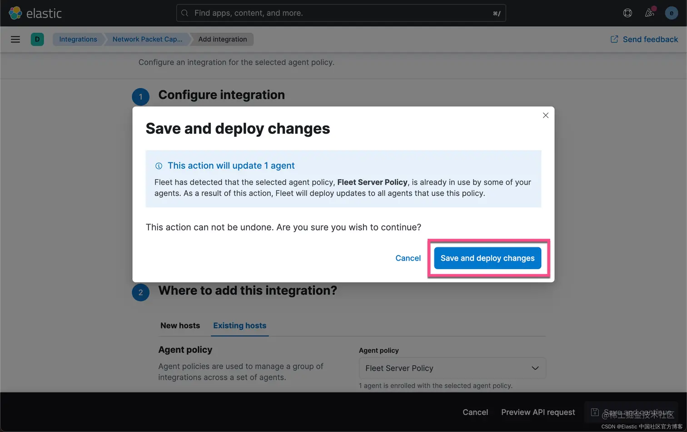Click the Add integration breadcrumb

(223, 39)
